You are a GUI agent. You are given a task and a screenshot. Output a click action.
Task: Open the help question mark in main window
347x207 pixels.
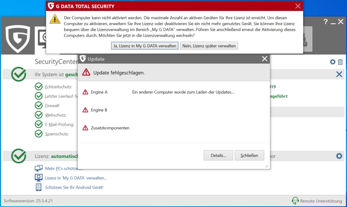pyautogui.click(x=325, y=22)
